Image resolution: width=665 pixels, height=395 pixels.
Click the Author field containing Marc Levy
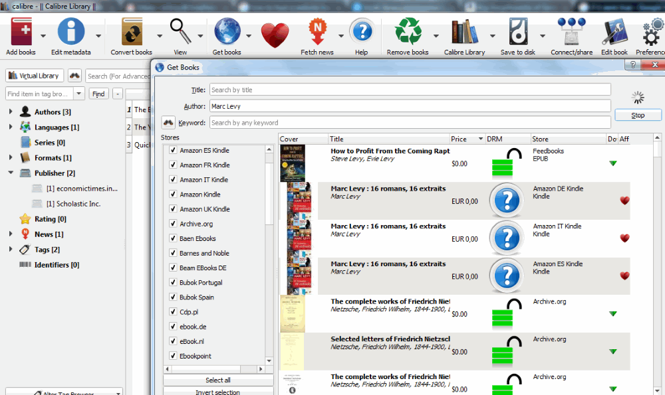pyautogui.click(x=410, y=106)
